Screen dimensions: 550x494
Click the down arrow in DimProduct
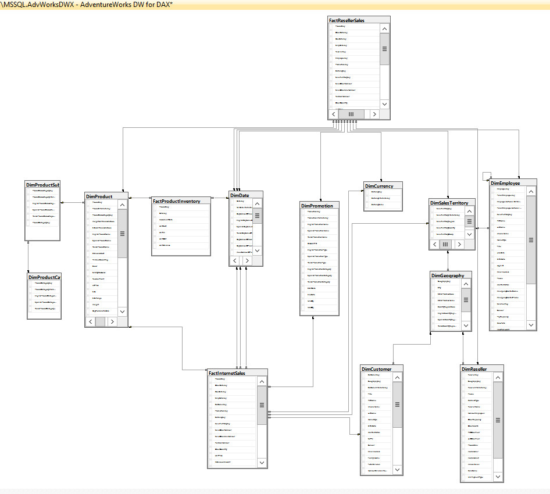(123, 312)
